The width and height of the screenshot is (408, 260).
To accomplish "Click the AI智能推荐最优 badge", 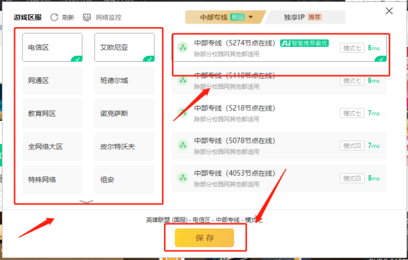I will point(304,43).
